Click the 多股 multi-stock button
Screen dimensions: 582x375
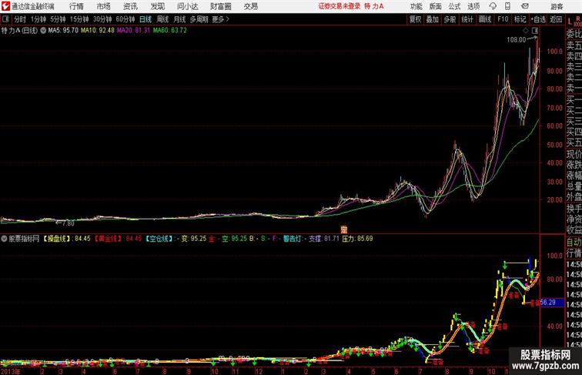pos(450,19)
